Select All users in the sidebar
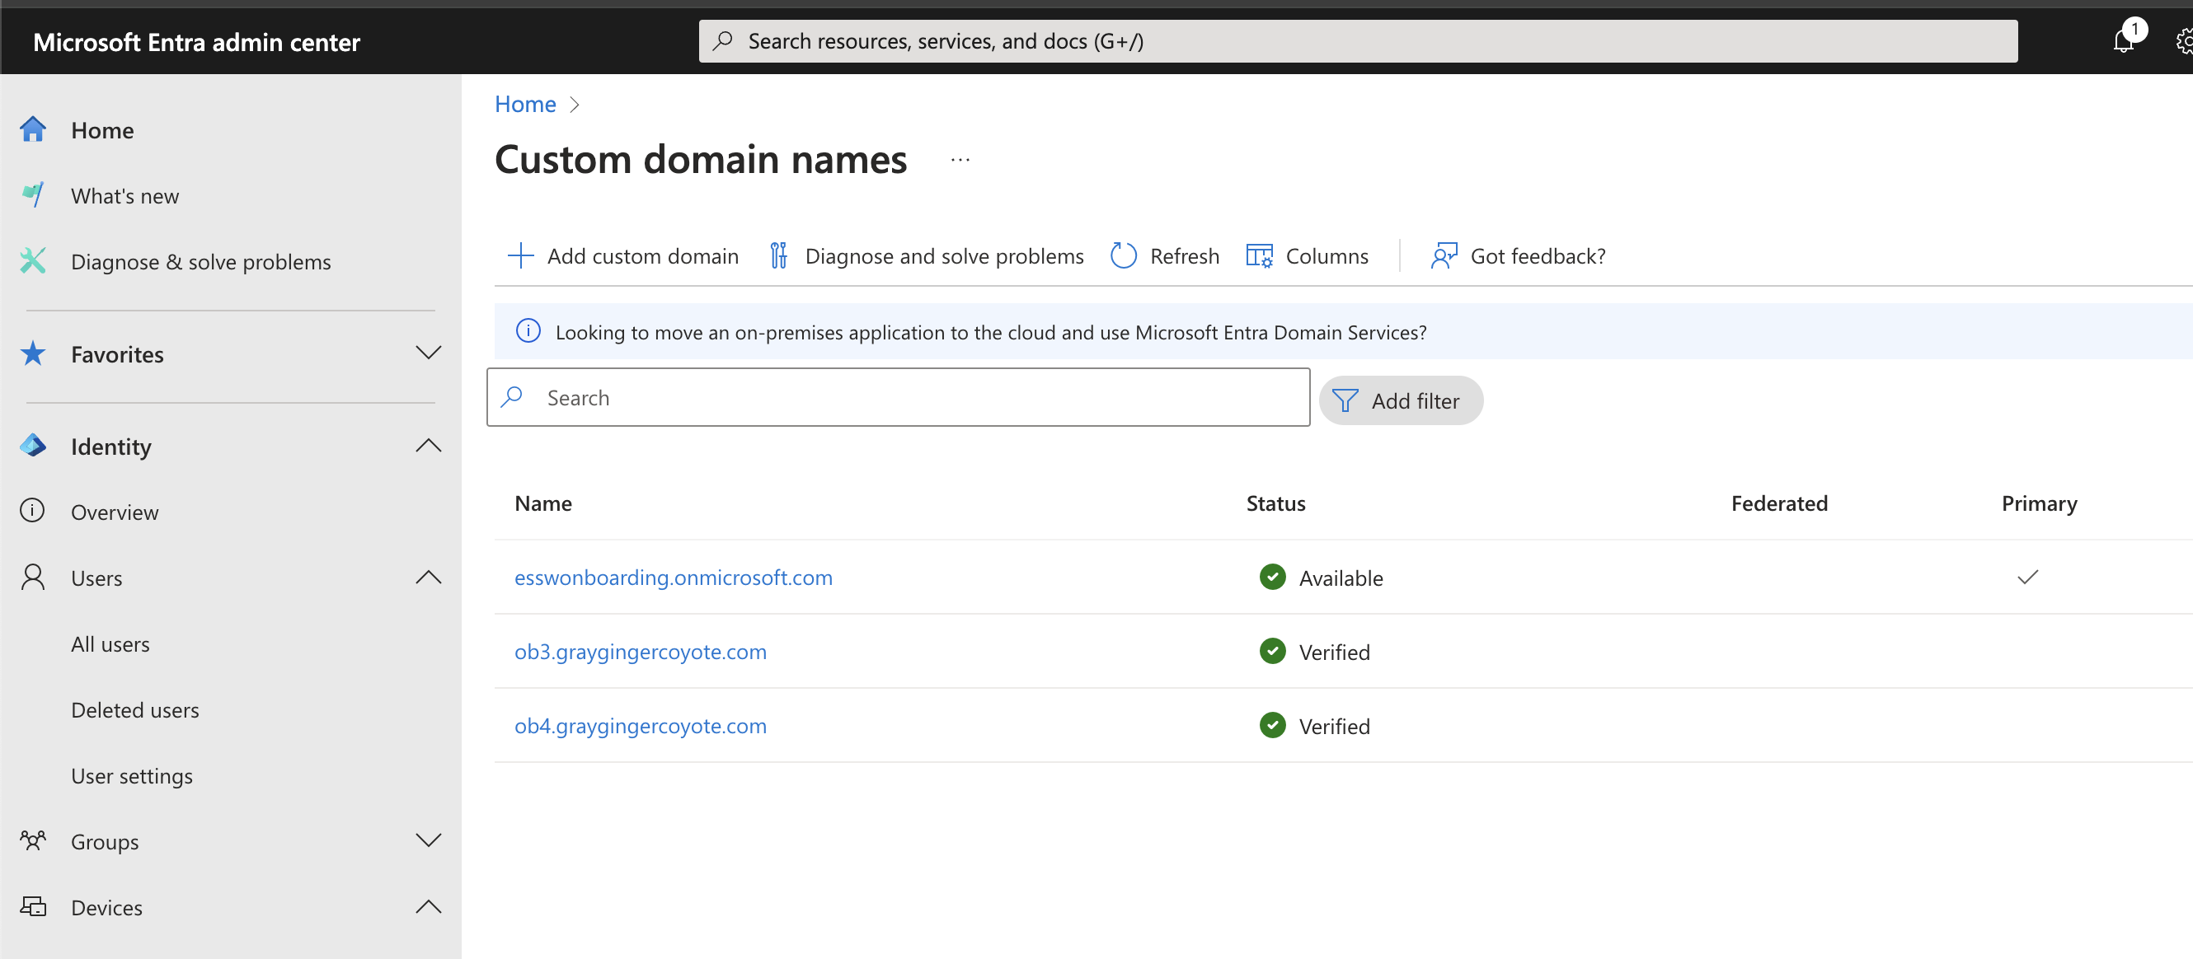Viewport: 2193px width, 959px height. [x=110, y=643]
